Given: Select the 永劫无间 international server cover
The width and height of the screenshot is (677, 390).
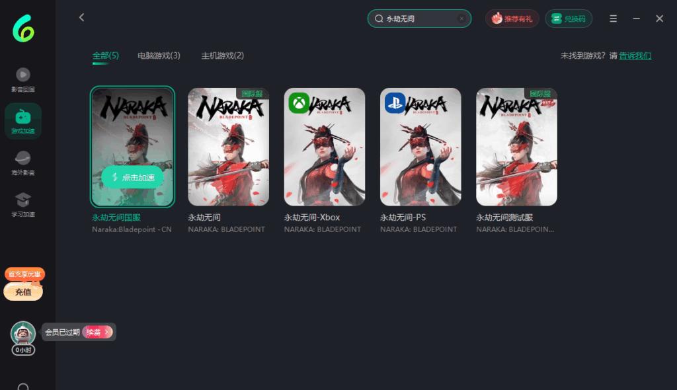Looking at the screenshot, I should [x=228, y=147].
